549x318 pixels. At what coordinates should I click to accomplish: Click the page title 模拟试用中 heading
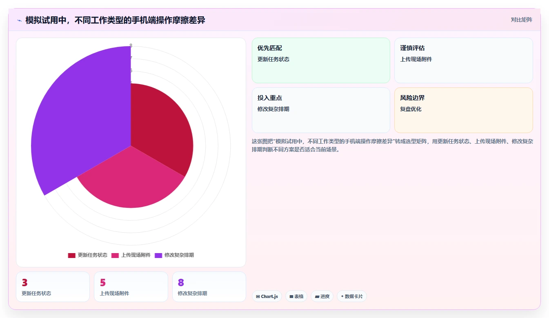pos(115,20)
